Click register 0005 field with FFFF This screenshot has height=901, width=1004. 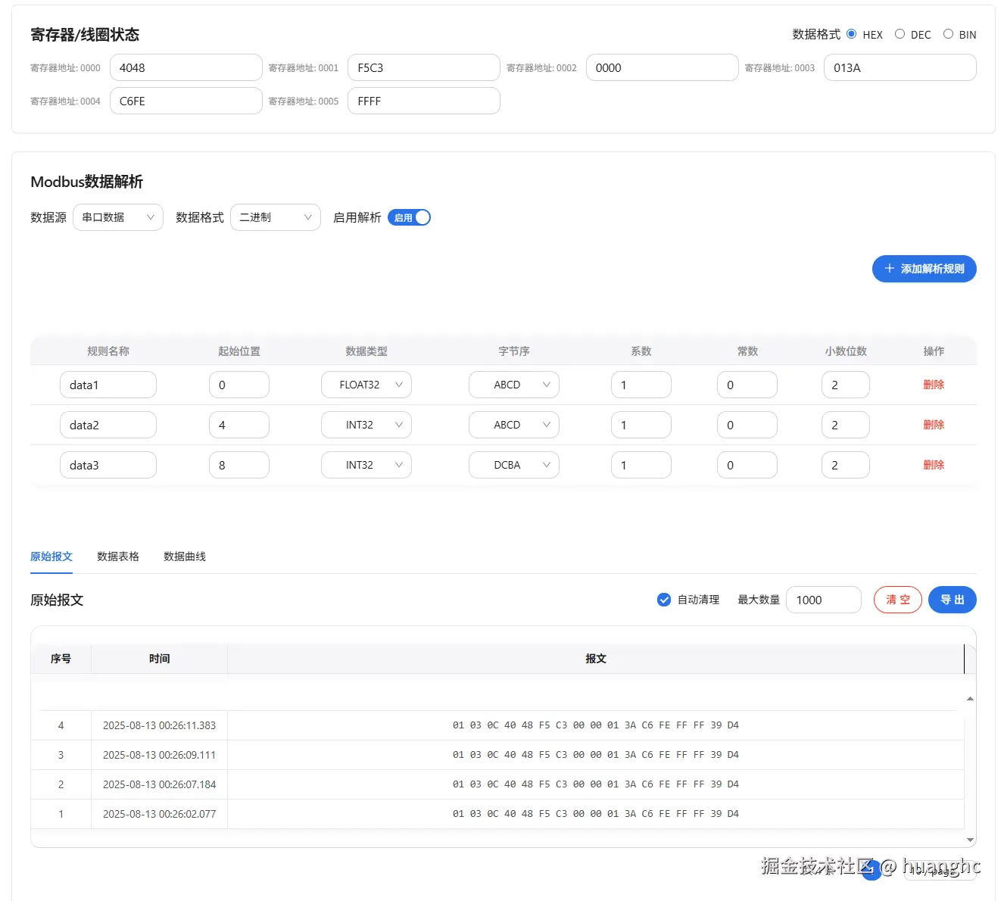tap(424, 101)
